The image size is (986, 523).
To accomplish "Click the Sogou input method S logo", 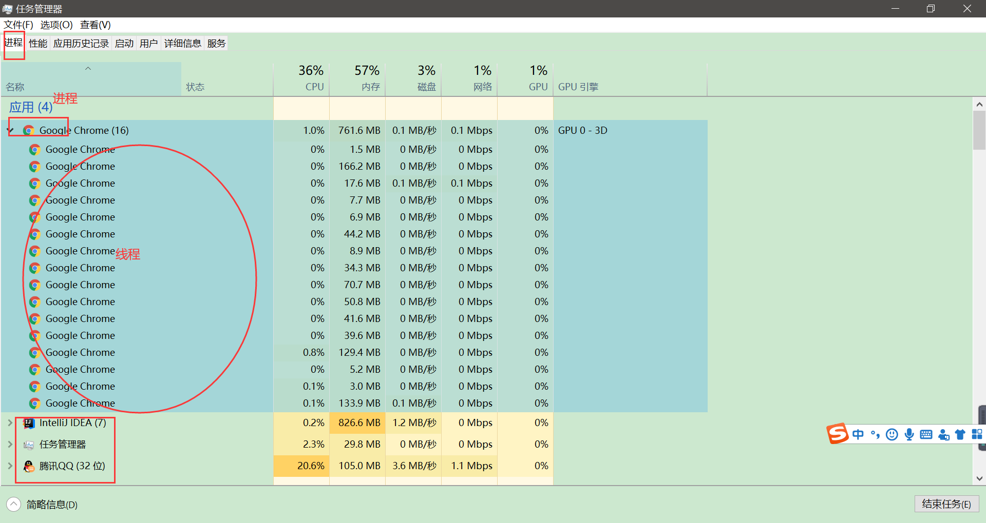I will tap(837, 434).
